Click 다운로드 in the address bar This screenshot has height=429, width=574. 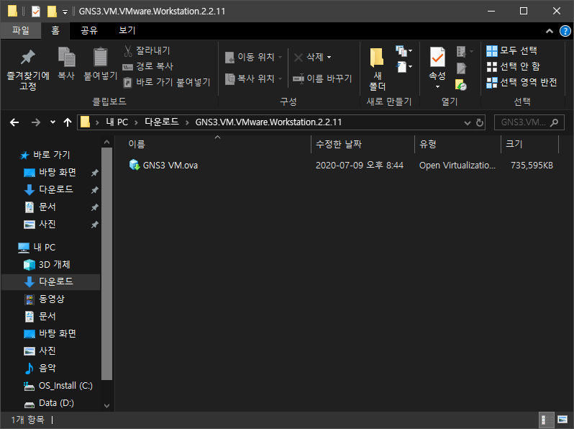(161, 122)
